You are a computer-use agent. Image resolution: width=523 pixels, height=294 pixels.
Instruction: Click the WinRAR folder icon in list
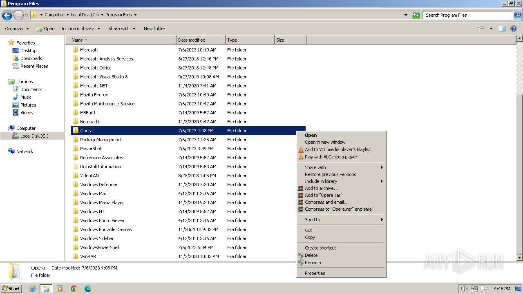point(76,256)
